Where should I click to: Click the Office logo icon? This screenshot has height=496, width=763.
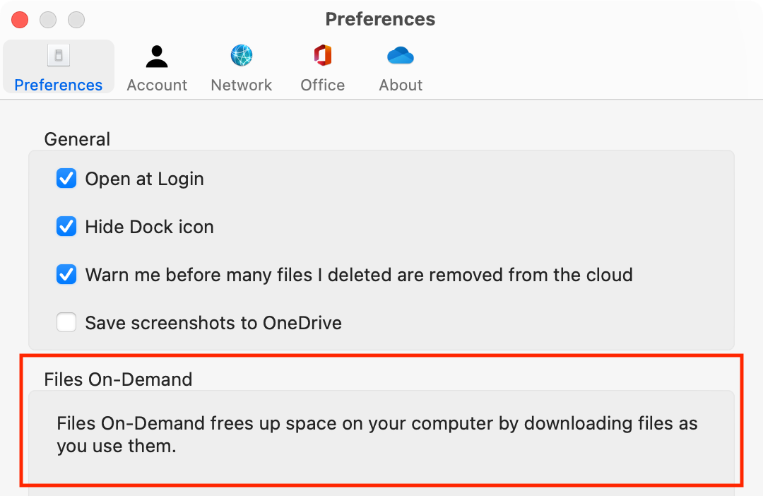point(323,56)
